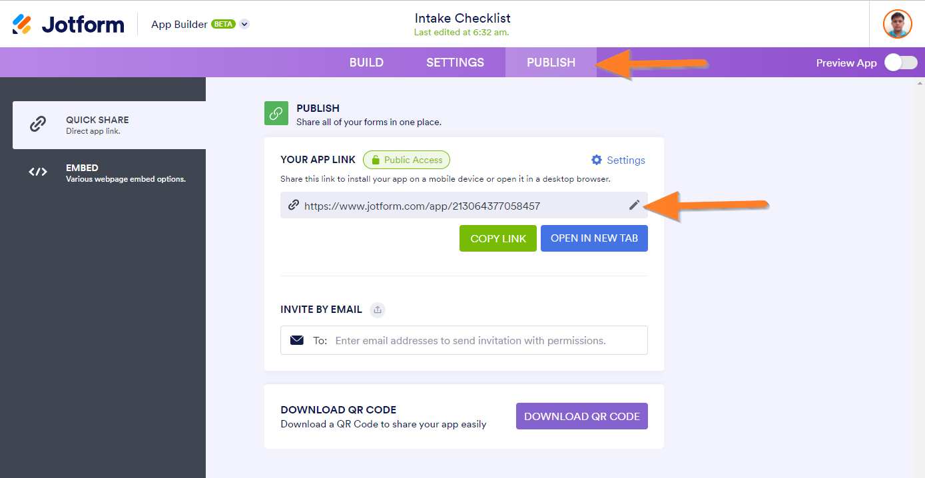Viewport: 925px width, 478px height.
Task: Select the Publish tab
Action: click(x=551, y=63)
